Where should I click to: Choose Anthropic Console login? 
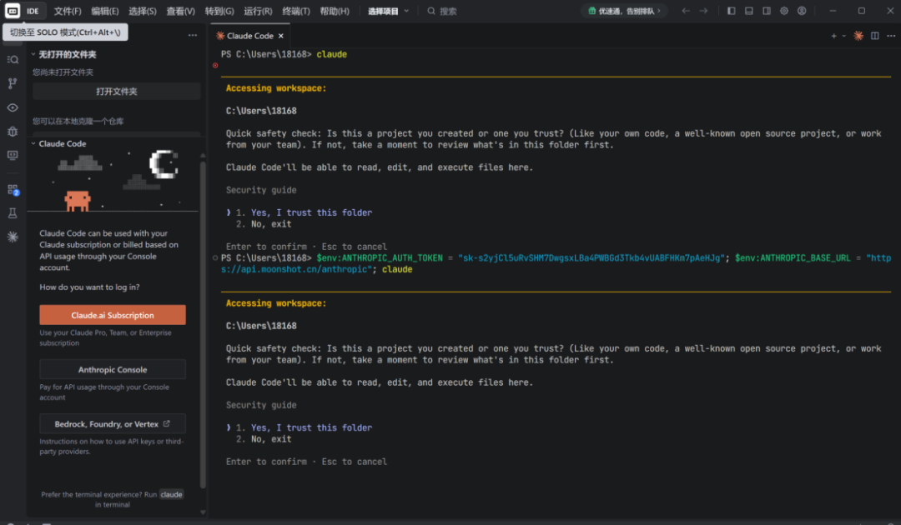(113, 369)
